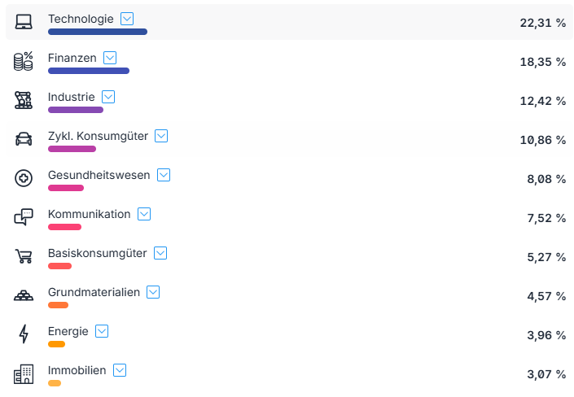Click the building icon for Immobilien

24,374
